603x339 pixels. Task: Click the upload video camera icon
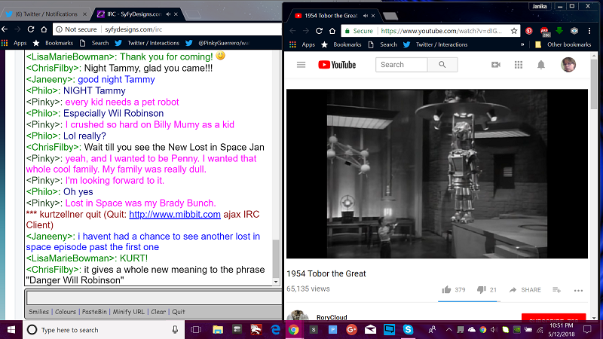(496, 65)
